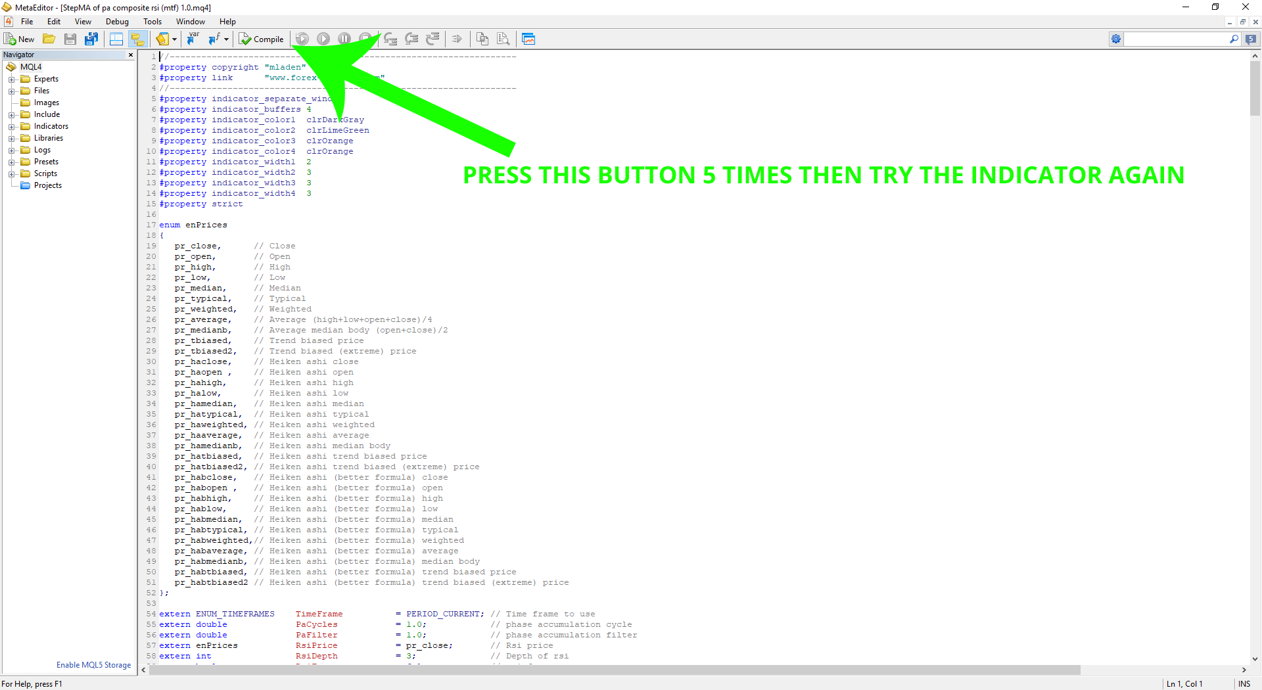Image resolution: width=1262 pixels, height=690 pixels.
Task: Minimize the inner document window
Action: (x=1230, y=22)
